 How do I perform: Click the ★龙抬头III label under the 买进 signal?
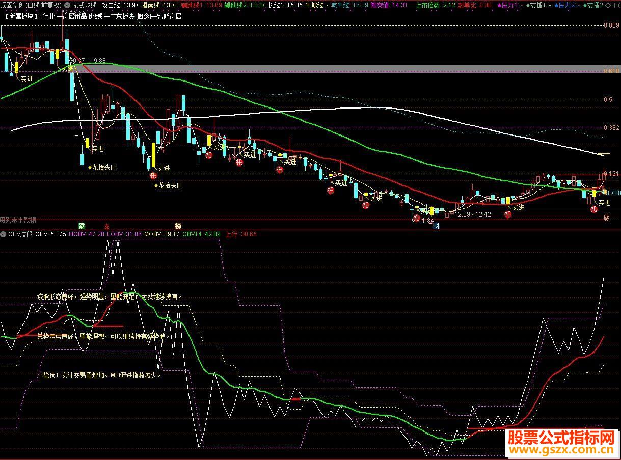click(168, 186)
